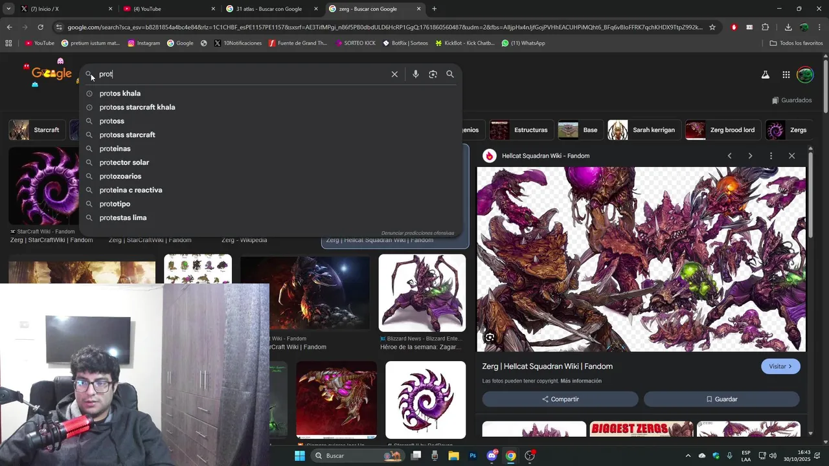This screenshot has height=466, width=829.
Task: Click Más información copyright link
Action: (581, 381)
